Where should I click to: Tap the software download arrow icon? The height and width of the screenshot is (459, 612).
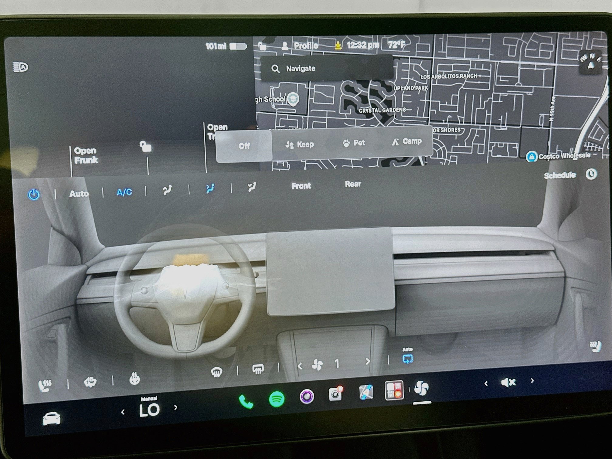pos(337,46)
